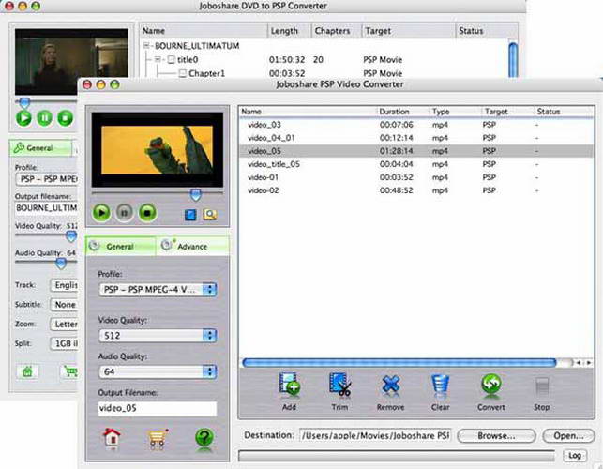The height and width of the screenshot is (469, 603).
Task: Open the Zoom dropdown in DVD window
Action: (64, 324)
